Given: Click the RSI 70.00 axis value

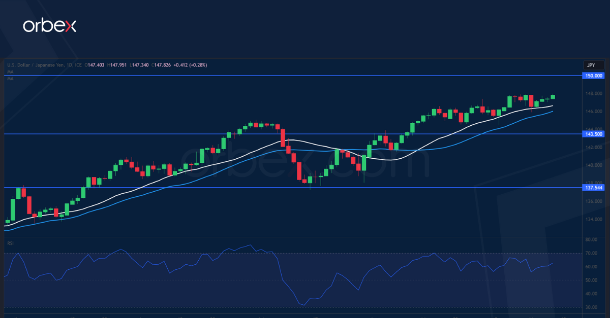Looking at the screenshot, I should pos(591,253).
